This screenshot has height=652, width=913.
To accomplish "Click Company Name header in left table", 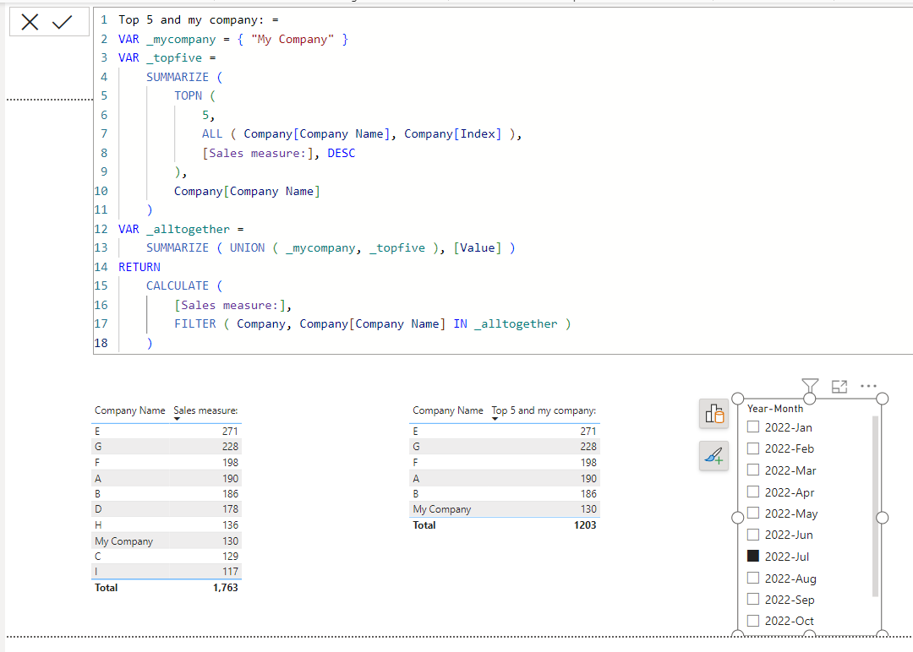I will tap(130, 410).
